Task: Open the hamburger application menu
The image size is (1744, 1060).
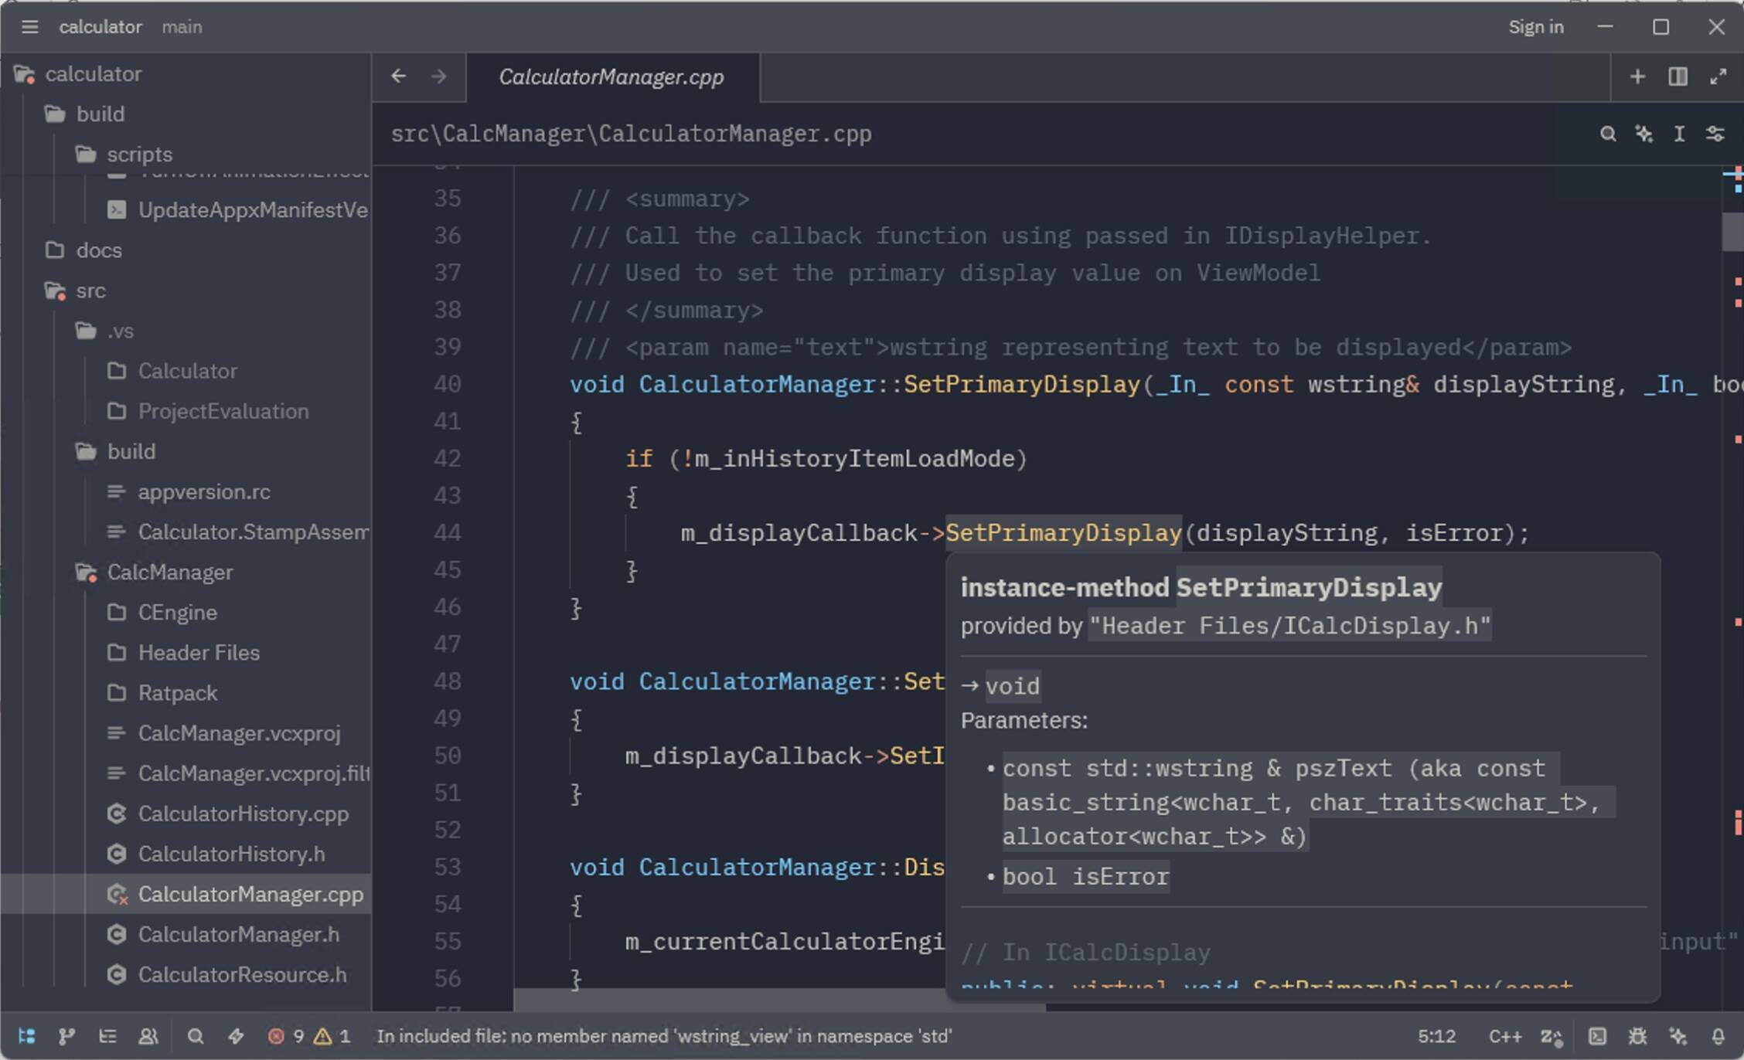Action: tap(29, 27)
